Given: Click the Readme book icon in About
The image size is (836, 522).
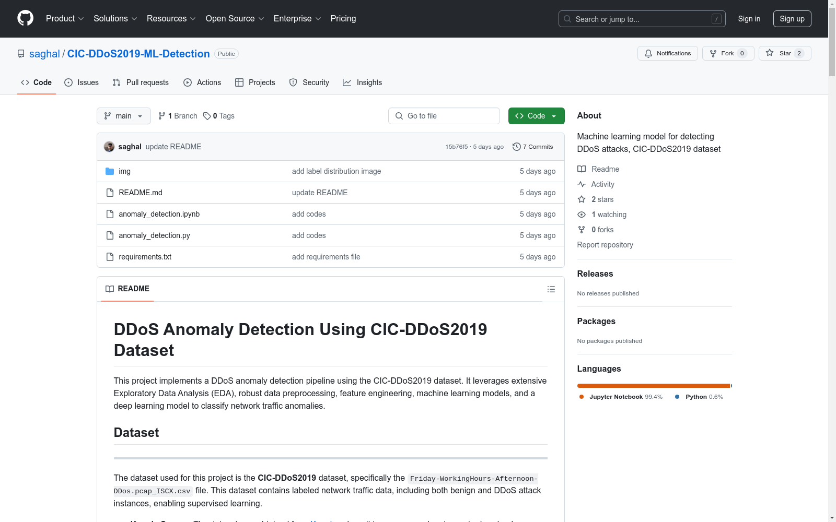Looking at the screenshot, I should pos(582,169).
